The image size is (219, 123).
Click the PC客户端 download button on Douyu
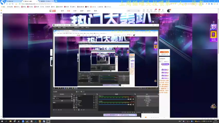[165, 52]
